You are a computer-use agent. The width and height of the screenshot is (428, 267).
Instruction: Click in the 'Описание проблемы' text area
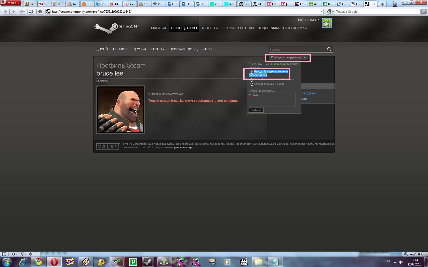[x=272, y=99]
